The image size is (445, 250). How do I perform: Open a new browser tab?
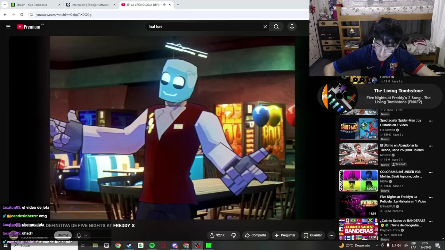coord(178,5)
